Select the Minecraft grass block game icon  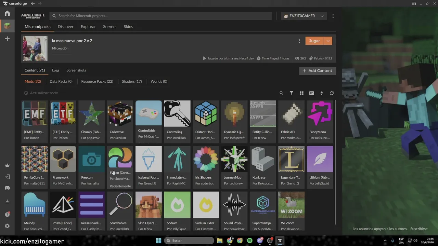click(x=7, y=26)
